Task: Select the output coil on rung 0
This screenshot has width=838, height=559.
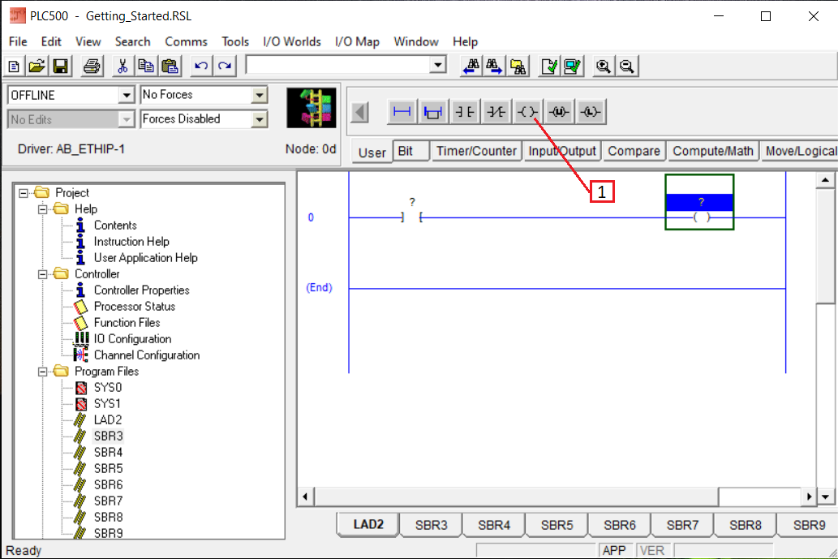Action: (x=701, y=217)
